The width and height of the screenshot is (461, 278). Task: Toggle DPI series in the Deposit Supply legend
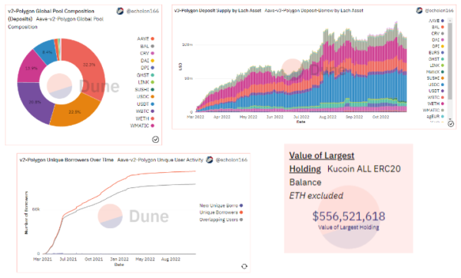click(x=438, y=46)
